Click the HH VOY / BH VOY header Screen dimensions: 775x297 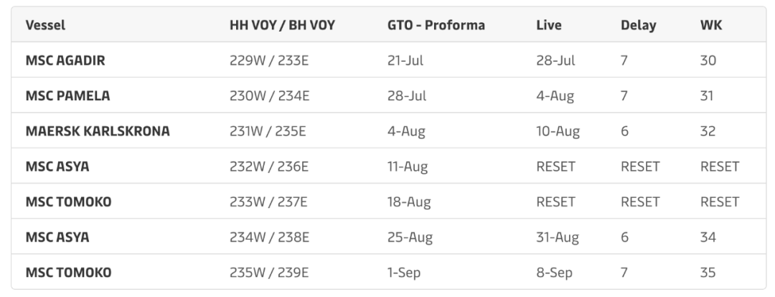[282, 25]
